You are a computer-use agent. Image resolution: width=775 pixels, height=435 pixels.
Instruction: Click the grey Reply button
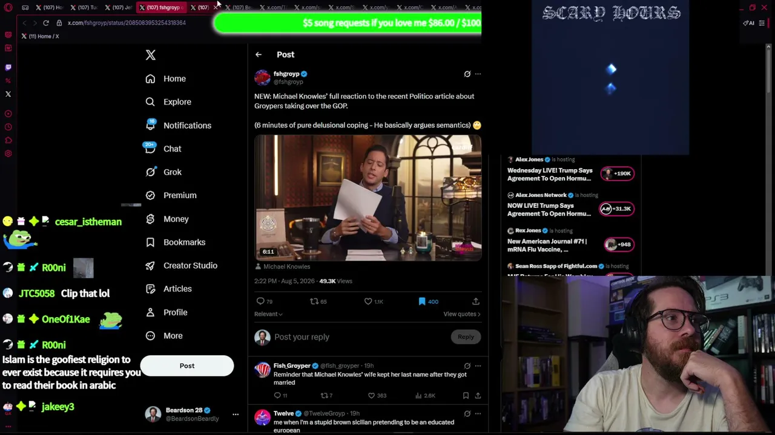click(x=466, y=337)
